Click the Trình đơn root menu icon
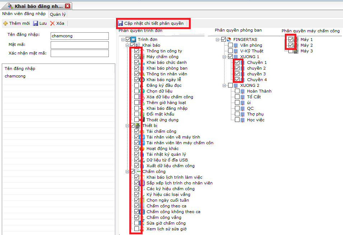Image resolution: width=343 pixels, height=235 pixels. [x=133, y=39]
